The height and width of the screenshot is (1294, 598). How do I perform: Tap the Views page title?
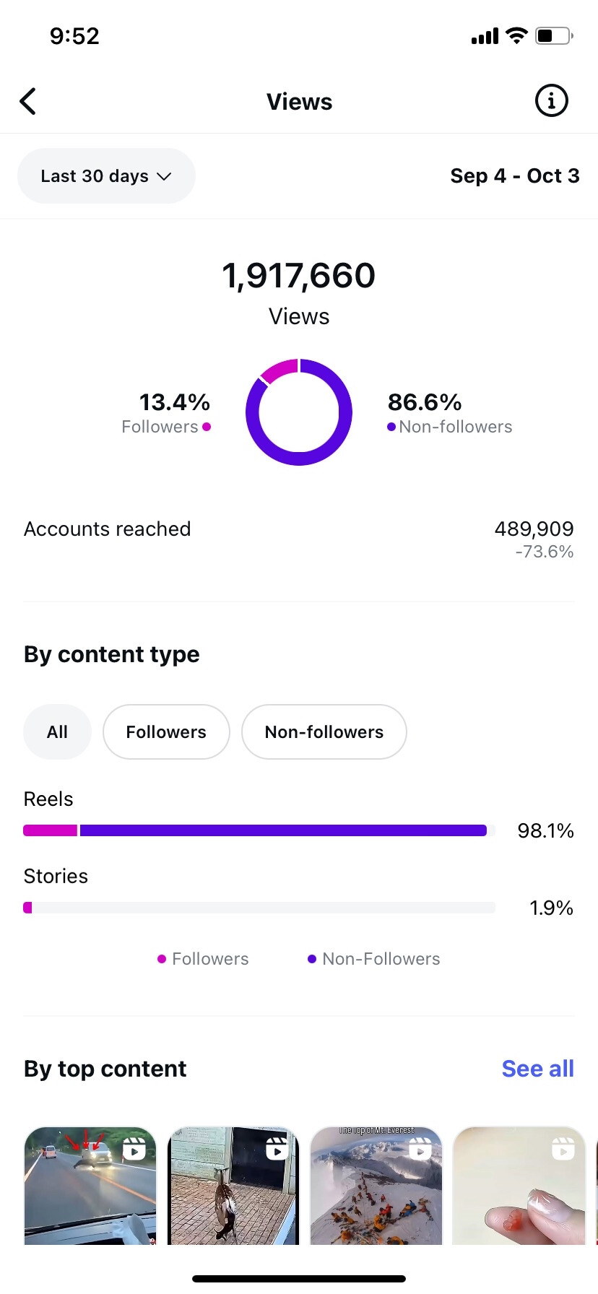(x=299, y=102)
